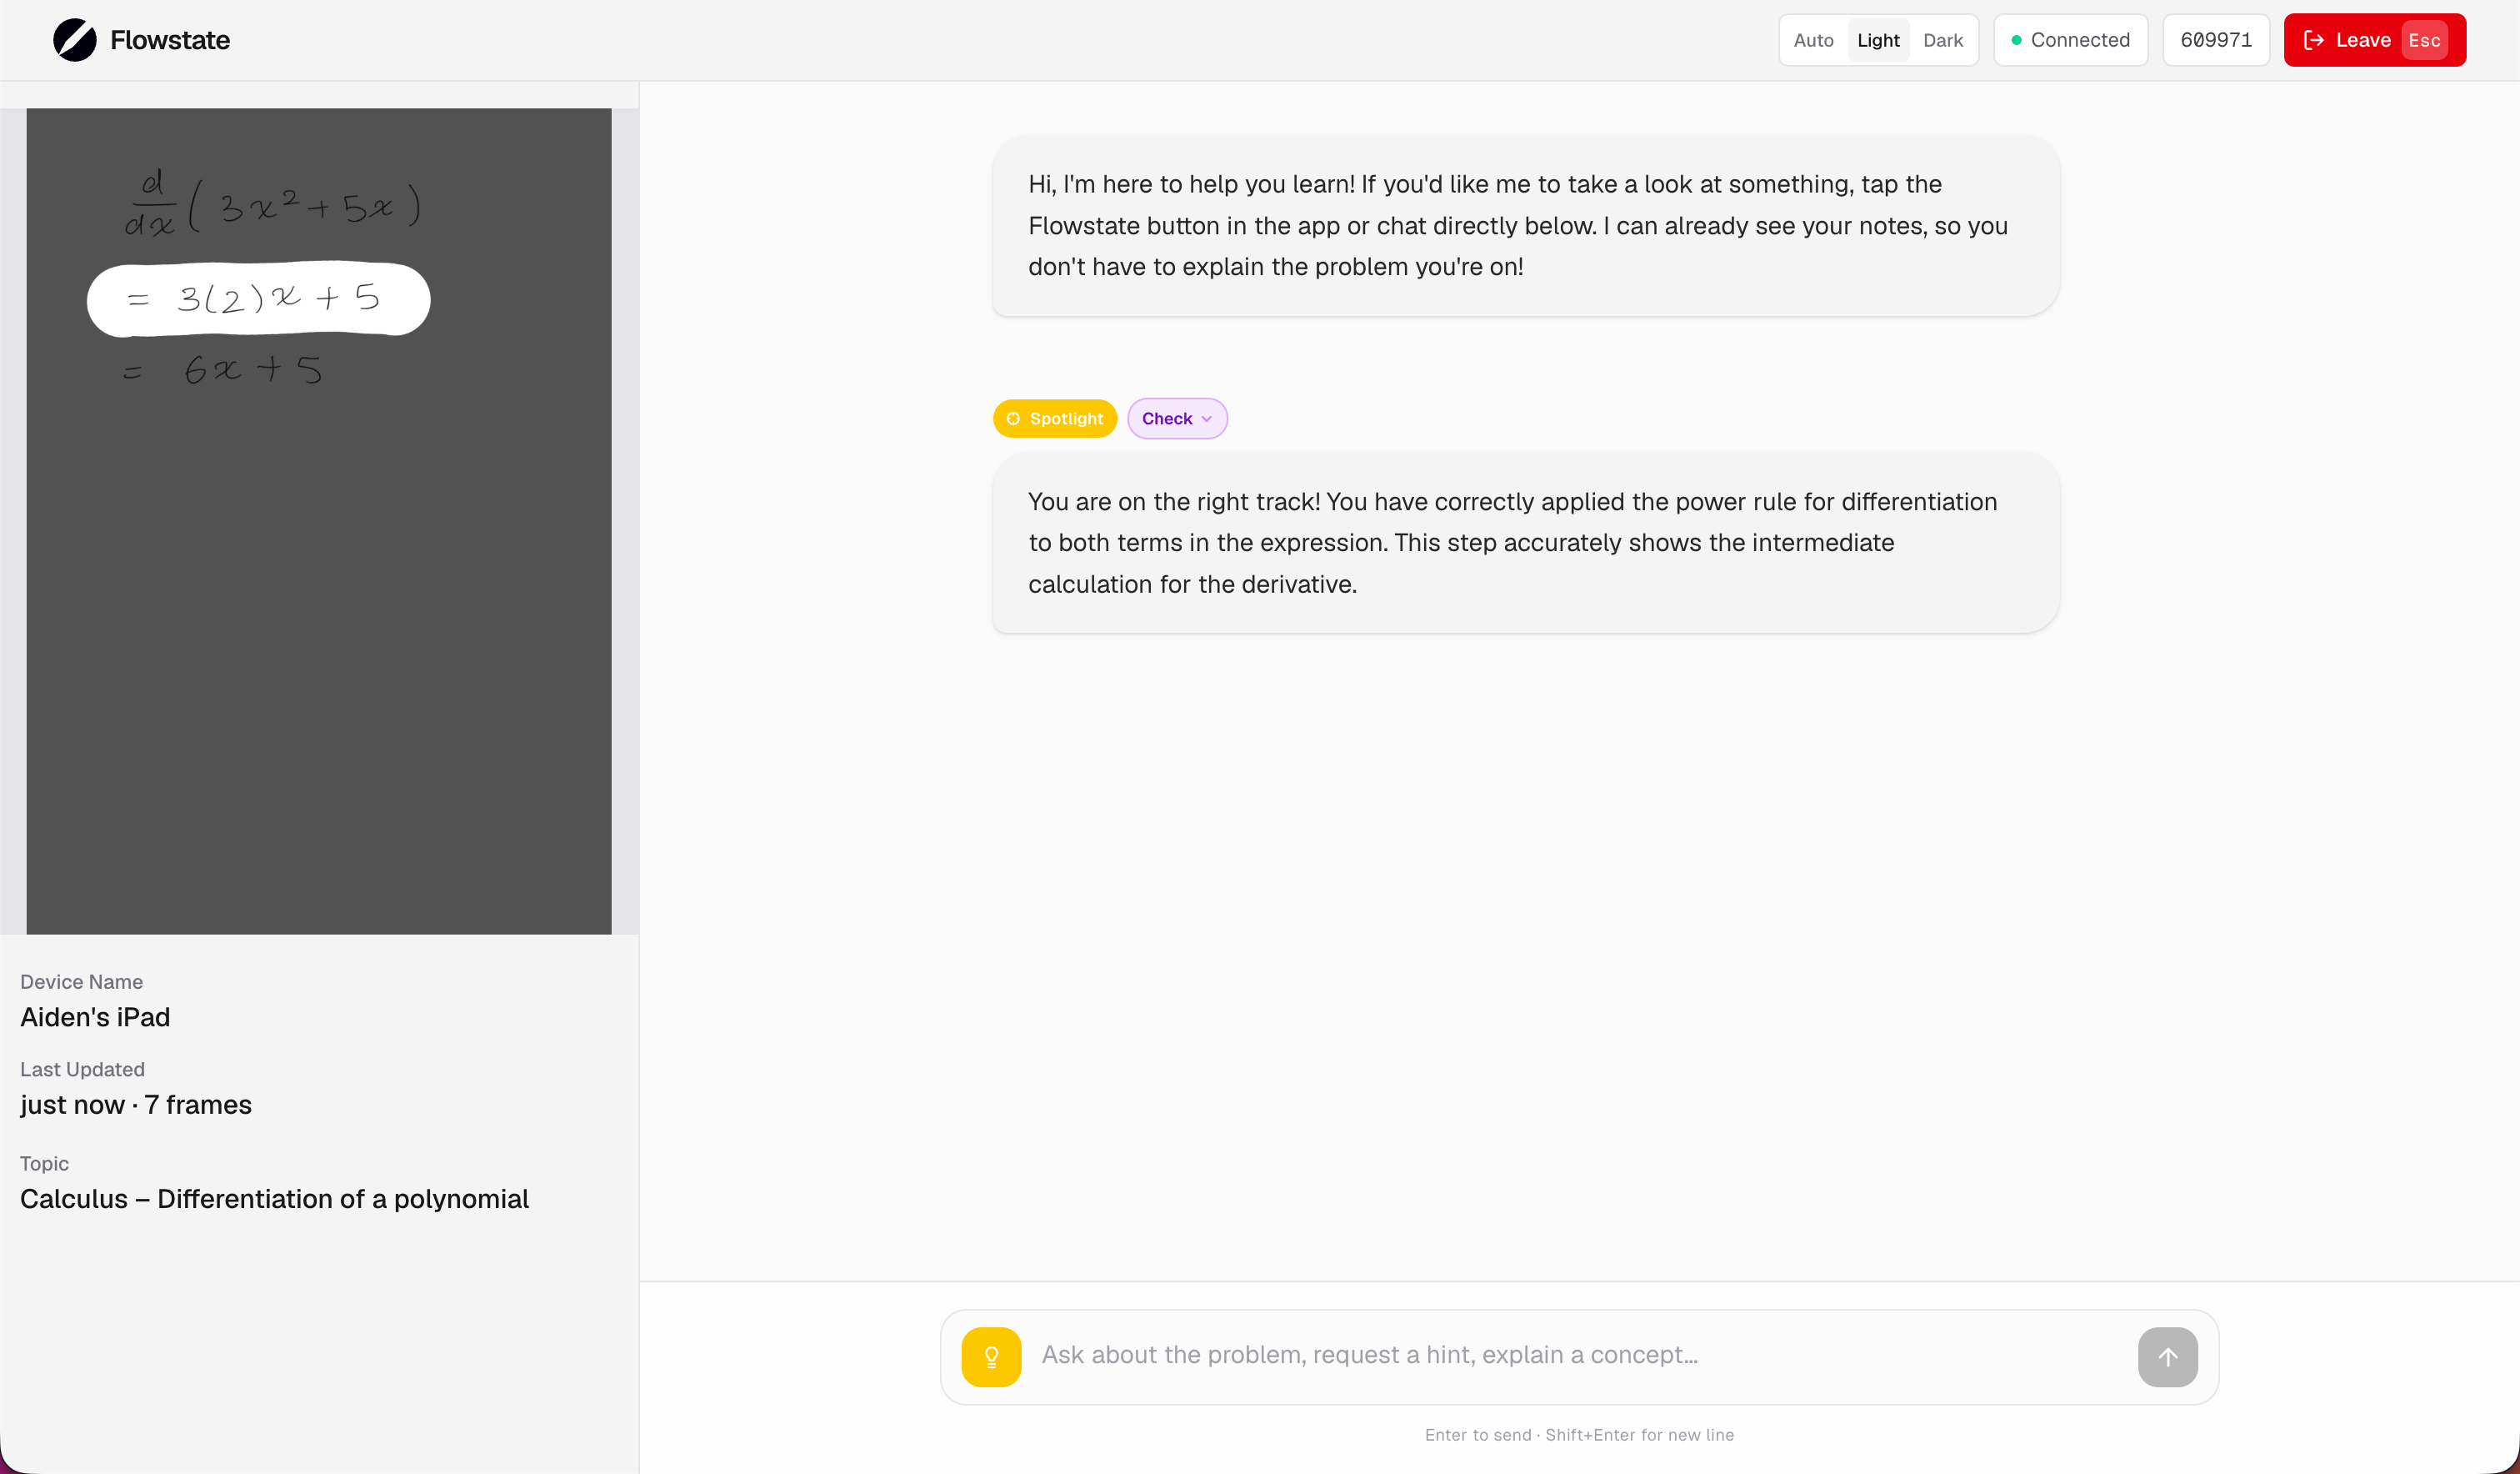Screen dimensions: 2520x1474
Task: Click the Esc key badge
Action: tap(2424, 40)
